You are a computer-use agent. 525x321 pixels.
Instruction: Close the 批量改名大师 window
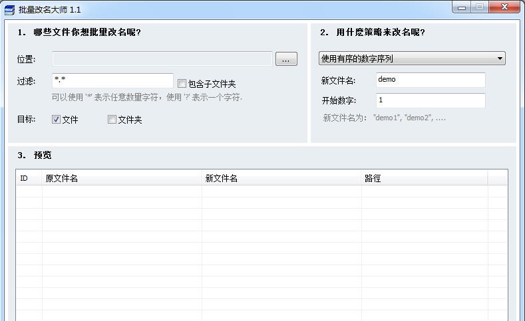pos(505,7)
